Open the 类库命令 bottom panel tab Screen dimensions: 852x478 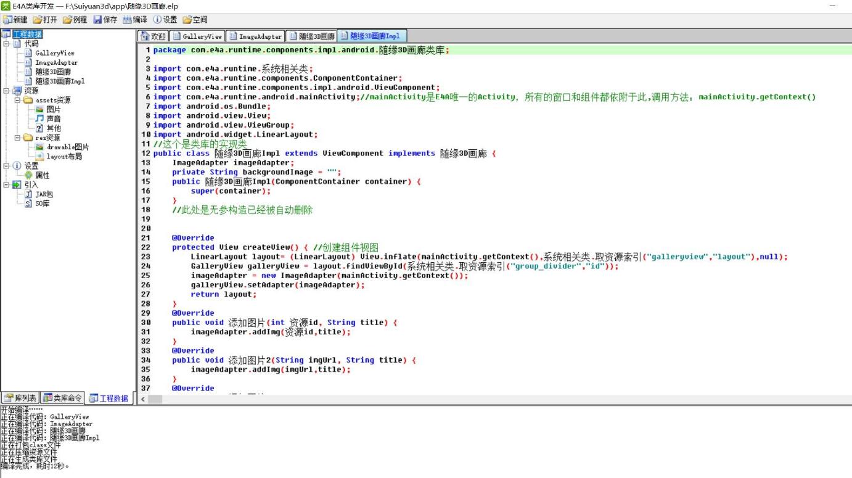click(63, 398)
